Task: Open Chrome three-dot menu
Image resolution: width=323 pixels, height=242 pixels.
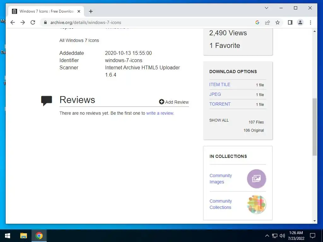Action: (x=310, y=22)
